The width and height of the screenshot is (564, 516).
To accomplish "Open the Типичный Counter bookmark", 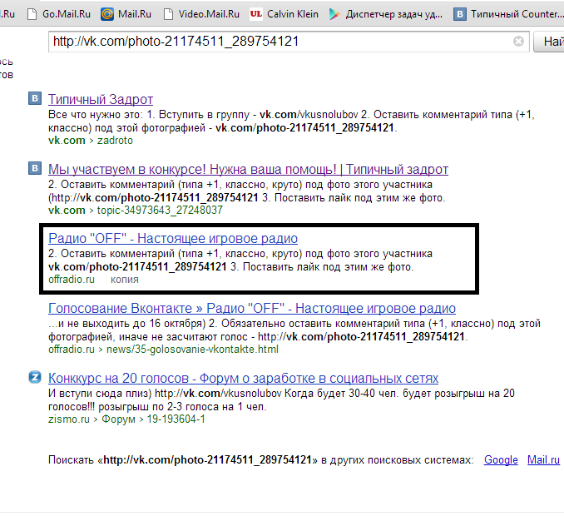I will [508, 14].
